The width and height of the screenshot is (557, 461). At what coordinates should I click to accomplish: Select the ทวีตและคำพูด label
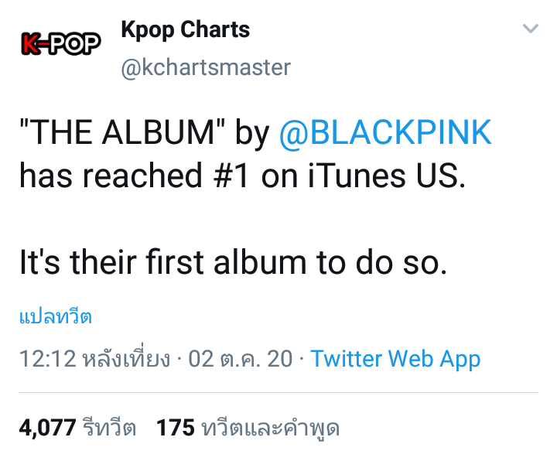(x=269, y=427)
